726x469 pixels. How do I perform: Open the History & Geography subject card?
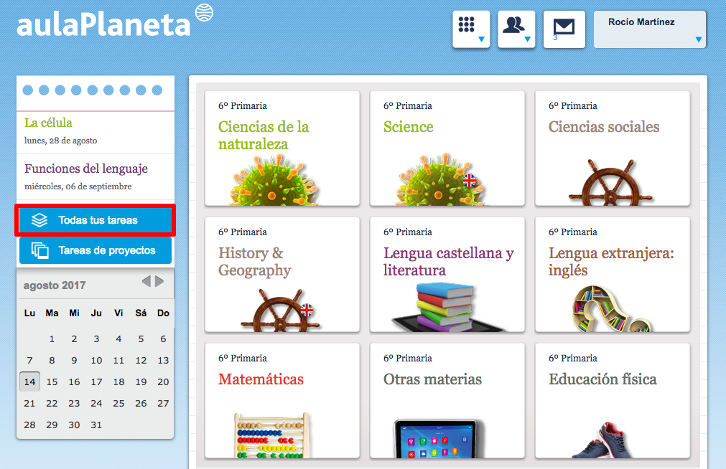coord(281,273)
